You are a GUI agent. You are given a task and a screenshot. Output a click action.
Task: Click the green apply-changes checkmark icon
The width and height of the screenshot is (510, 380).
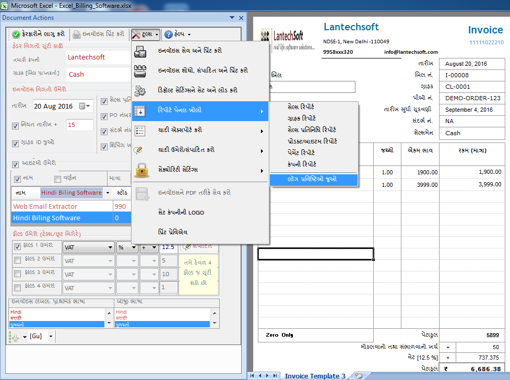[16, 34]
